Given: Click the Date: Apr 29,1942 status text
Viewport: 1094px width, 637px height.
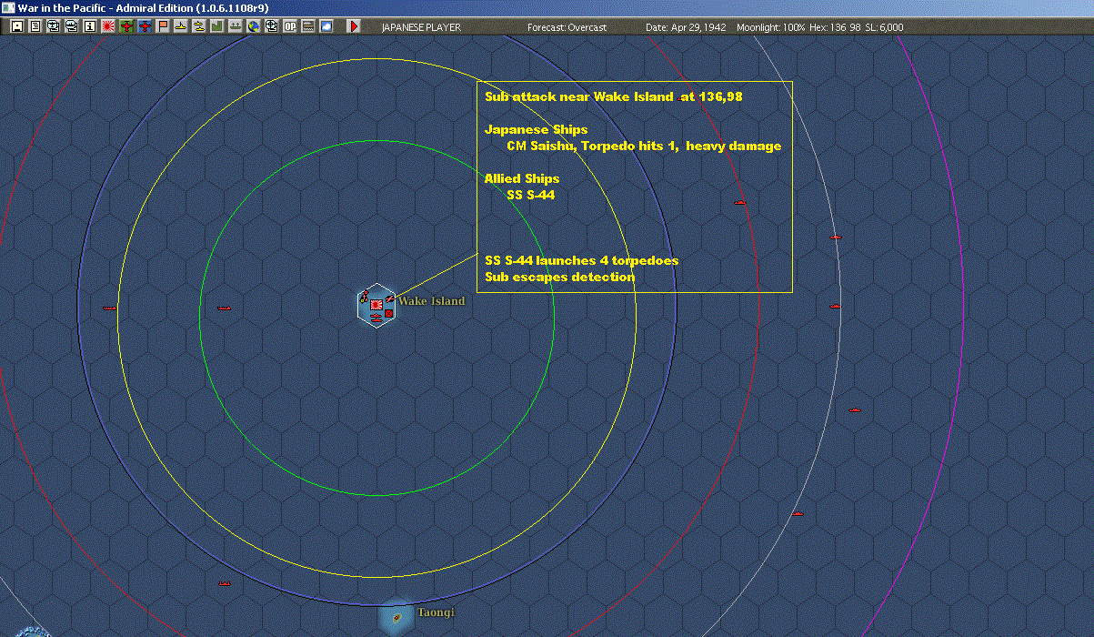Looking at the screenshot, I should pos(686,27).
